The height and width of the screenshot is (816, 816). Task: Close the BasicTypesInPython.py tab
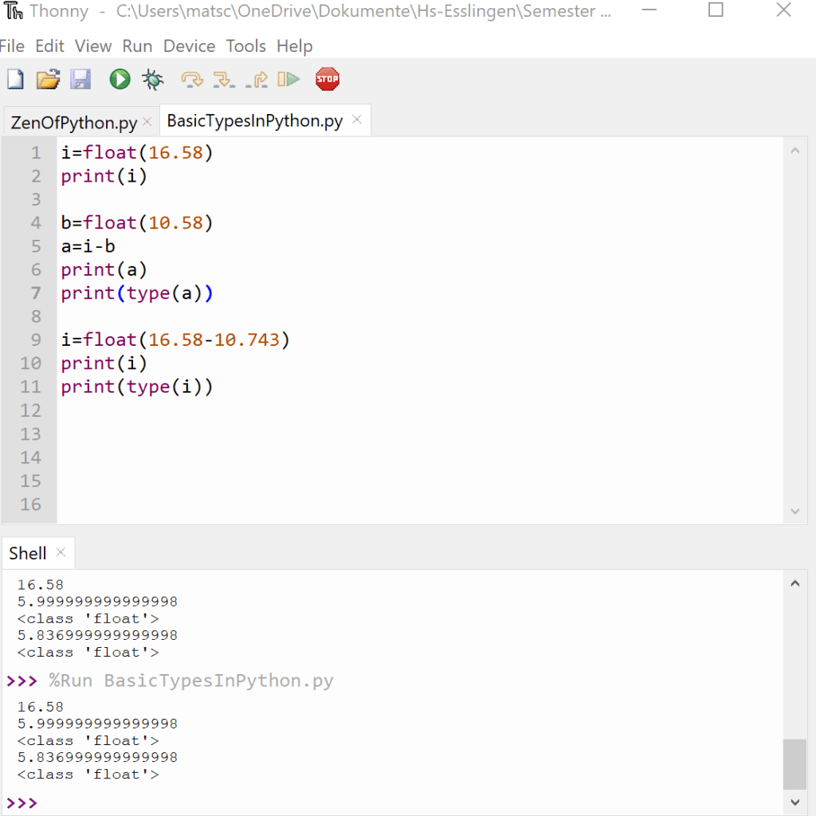pyautogui.click(x=357, y=120)
